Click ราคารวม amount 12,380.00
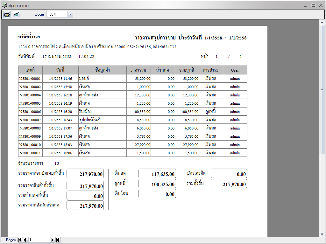Screen dimensions: 326x244 tap(143, 95)
